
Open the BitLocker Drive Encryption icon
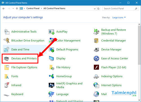coord(6,40)
